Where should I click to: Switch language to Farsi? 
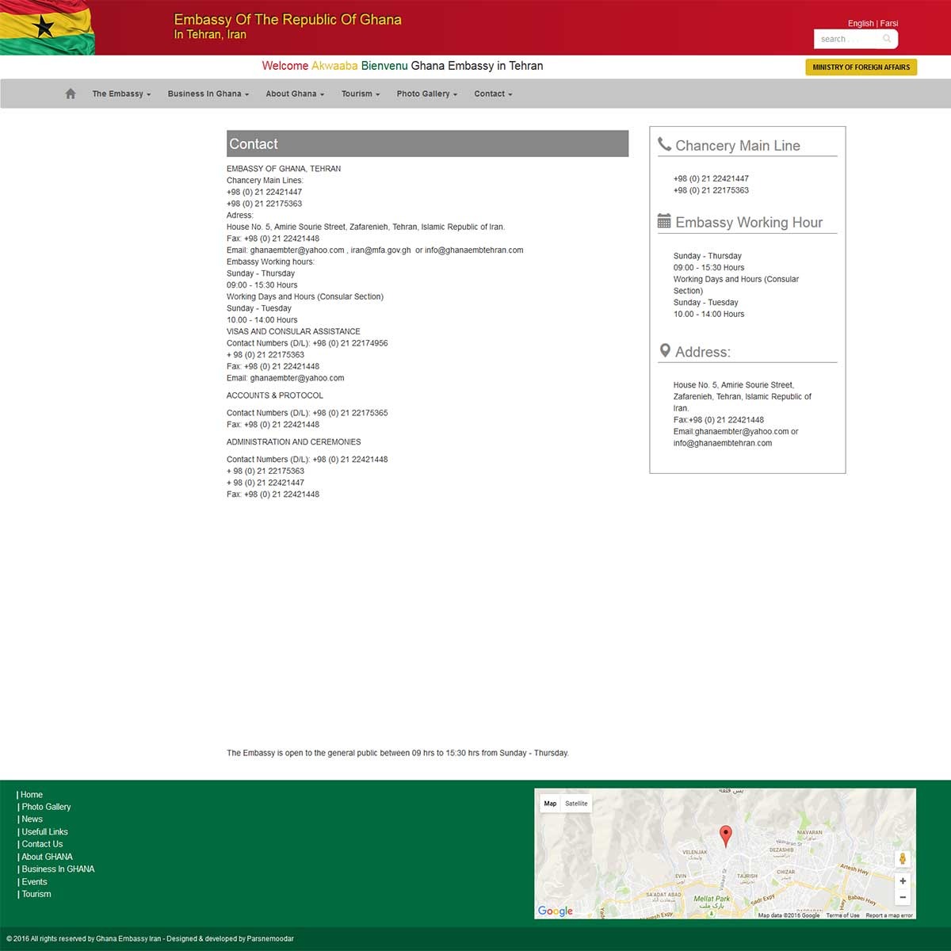888,23
